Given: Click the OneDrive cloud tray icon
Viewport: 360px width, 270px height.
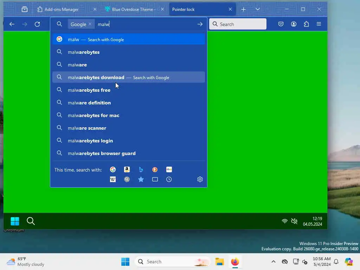Looking at the screenshot, I should pyautogui.click(x=285, y=262).
